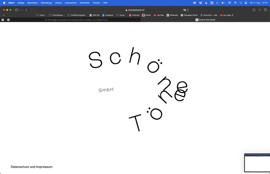The width and height of the screenshot is (270, 174).
Task: Open Spotlight search in menu bar
Action: 241,3
